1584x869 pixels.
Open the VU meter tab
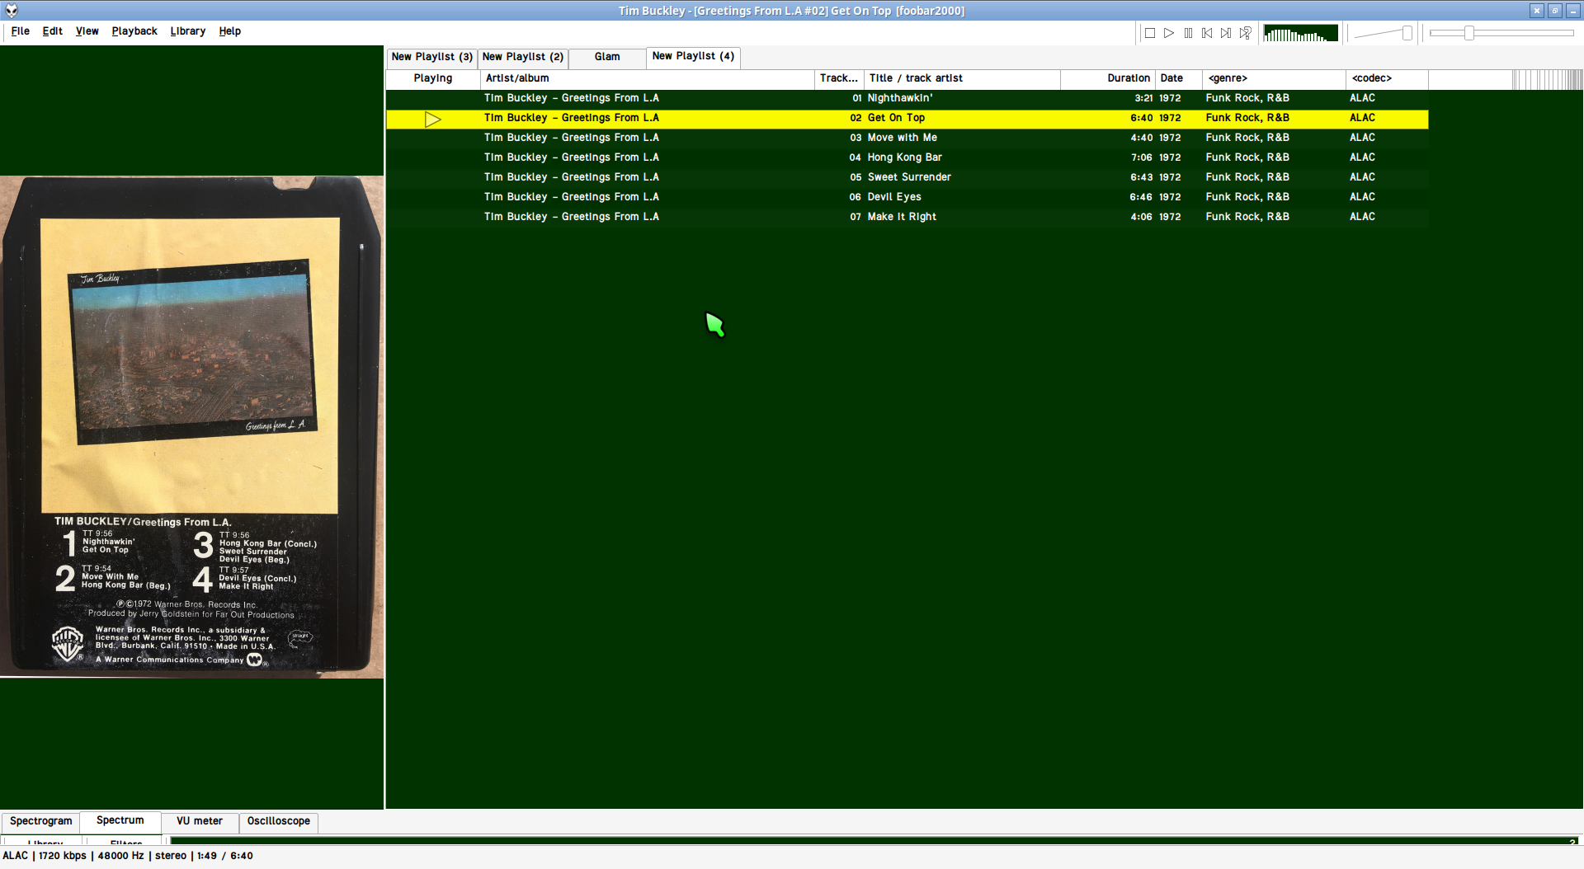click(200, 821)
